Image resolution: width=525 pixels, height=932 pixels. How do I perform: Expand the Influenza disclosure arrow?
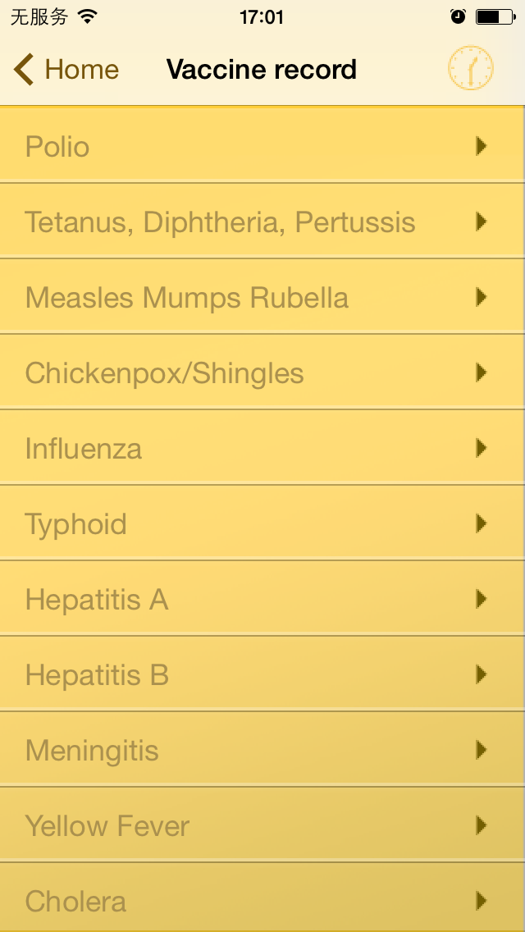point(481,448)
